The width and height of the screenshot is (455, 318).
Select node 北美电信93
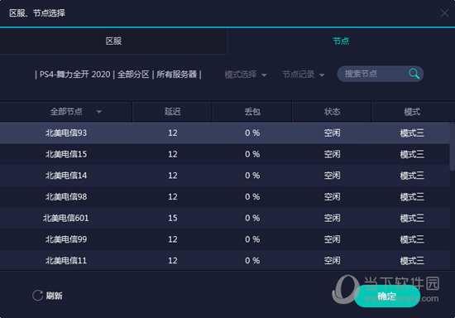(x=225, y=133)
